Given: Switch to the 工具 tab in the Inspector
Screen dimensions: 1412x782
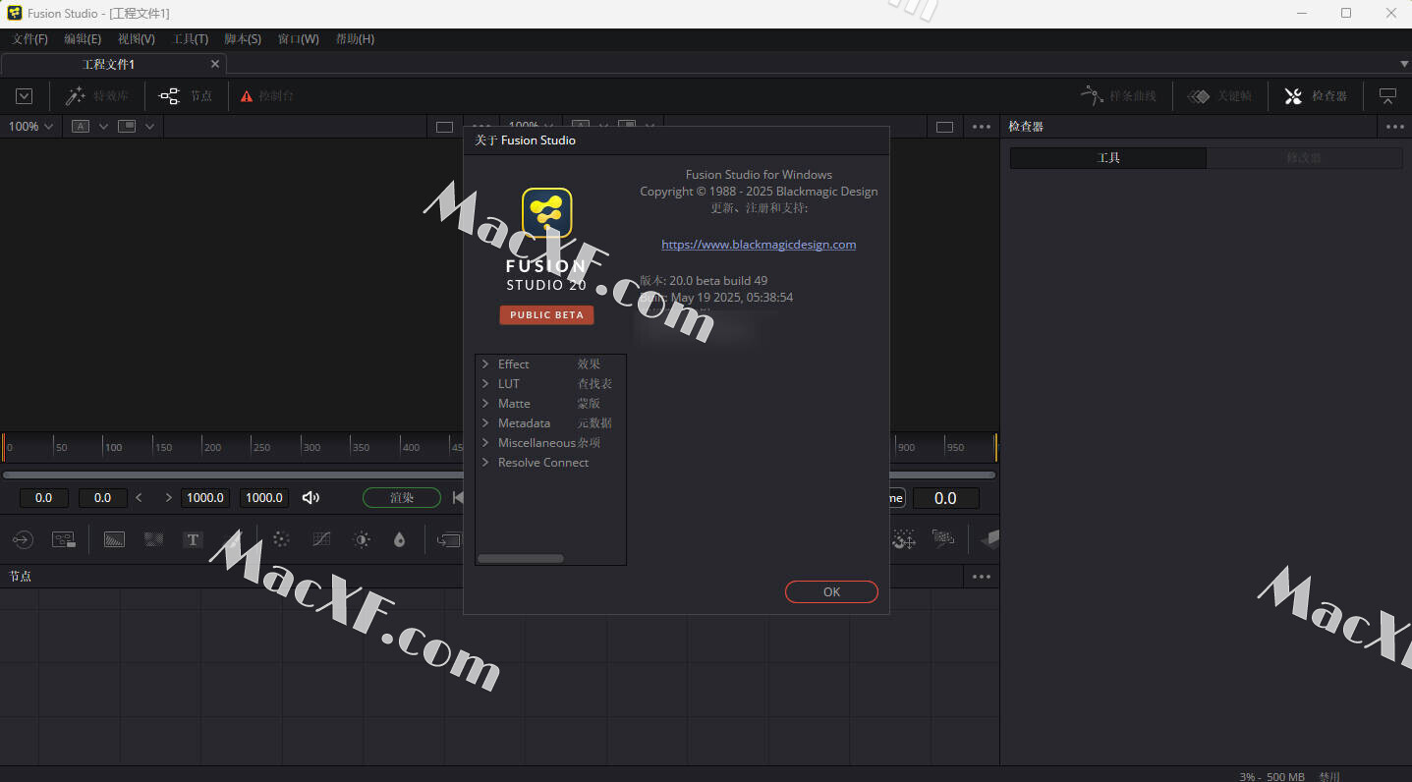Looking at the screenshot, I should (x=1108, y=158).
